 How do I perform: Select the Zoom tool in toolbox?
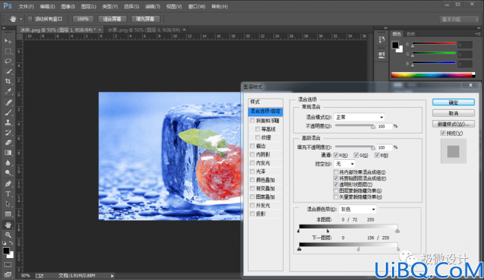[x=8, y=235]
